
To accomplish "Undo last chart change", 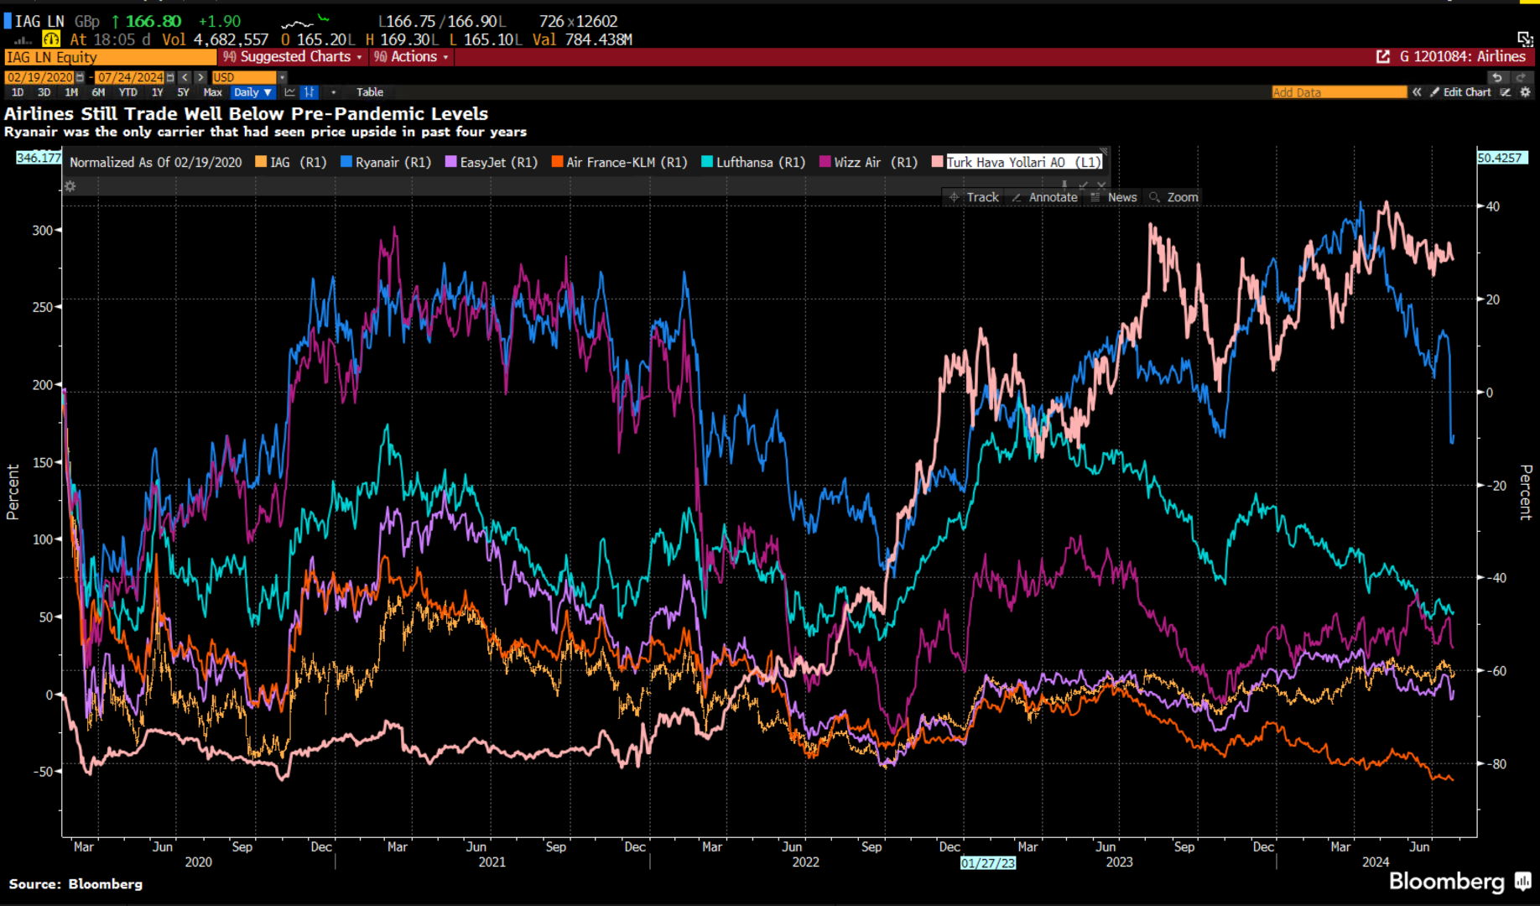I will pos(1497,77).
